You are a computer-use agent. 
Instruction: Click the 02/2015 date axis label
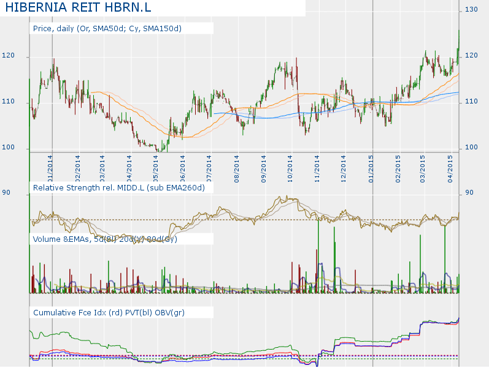point(398,169)
